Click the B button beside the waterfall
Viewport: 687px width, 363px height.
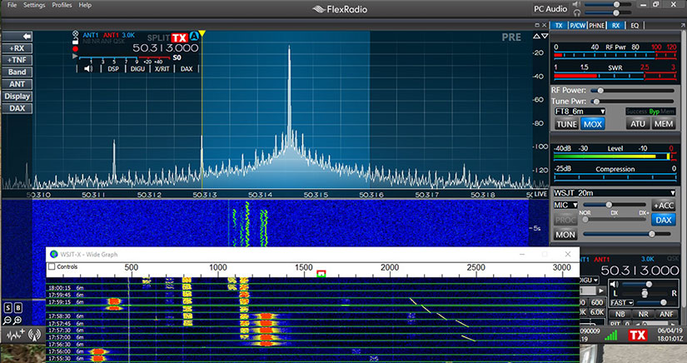18,308
